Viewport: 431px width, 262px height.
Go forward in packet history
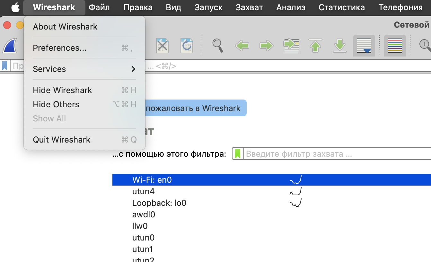point(267,46)
